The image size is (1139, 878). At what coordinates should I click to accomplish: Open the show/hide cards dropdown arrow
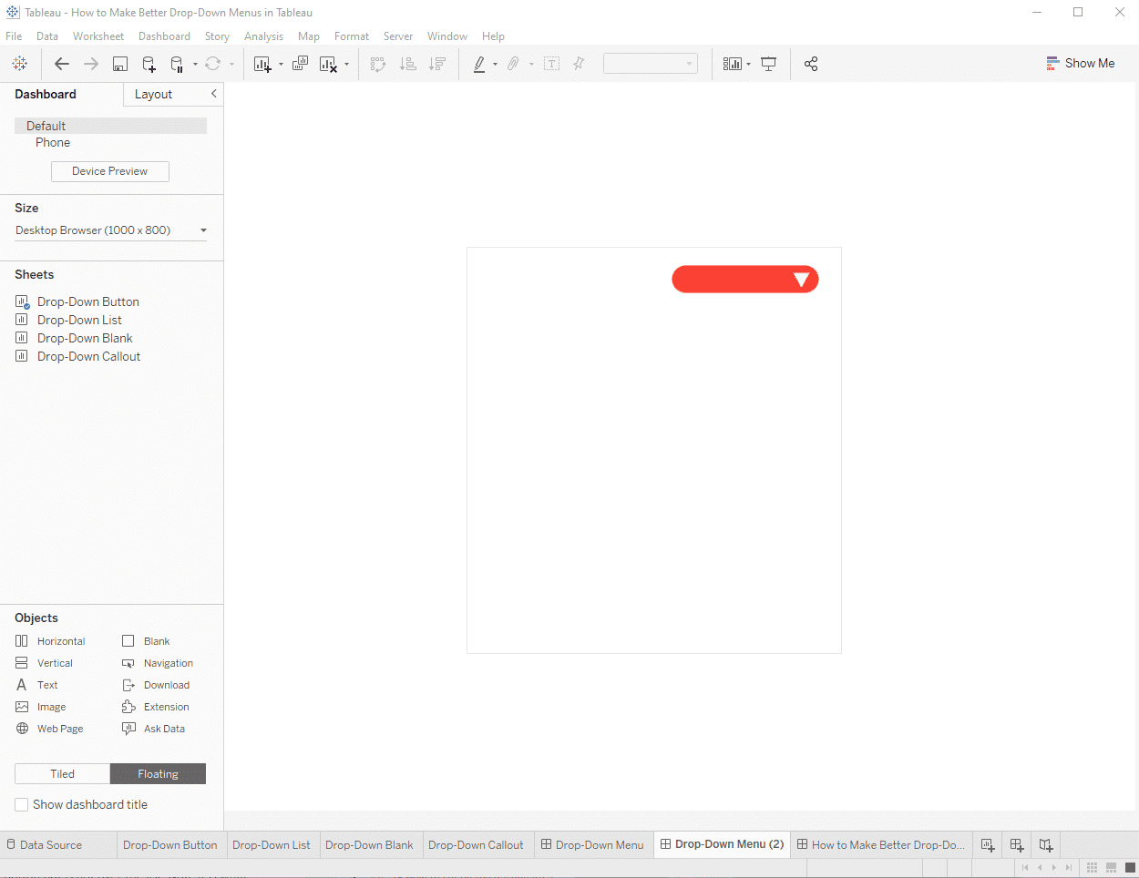749,65
